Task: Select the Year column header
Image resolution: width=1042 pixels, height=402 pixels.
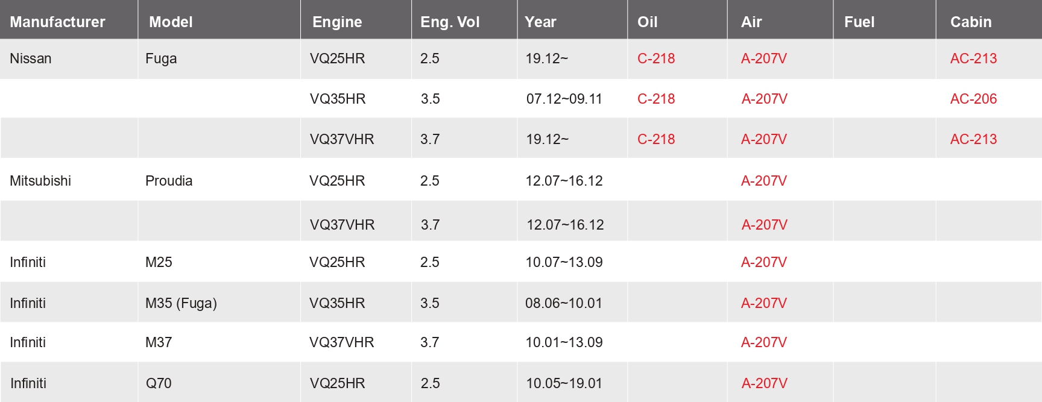Action: (x=540, y=22)
